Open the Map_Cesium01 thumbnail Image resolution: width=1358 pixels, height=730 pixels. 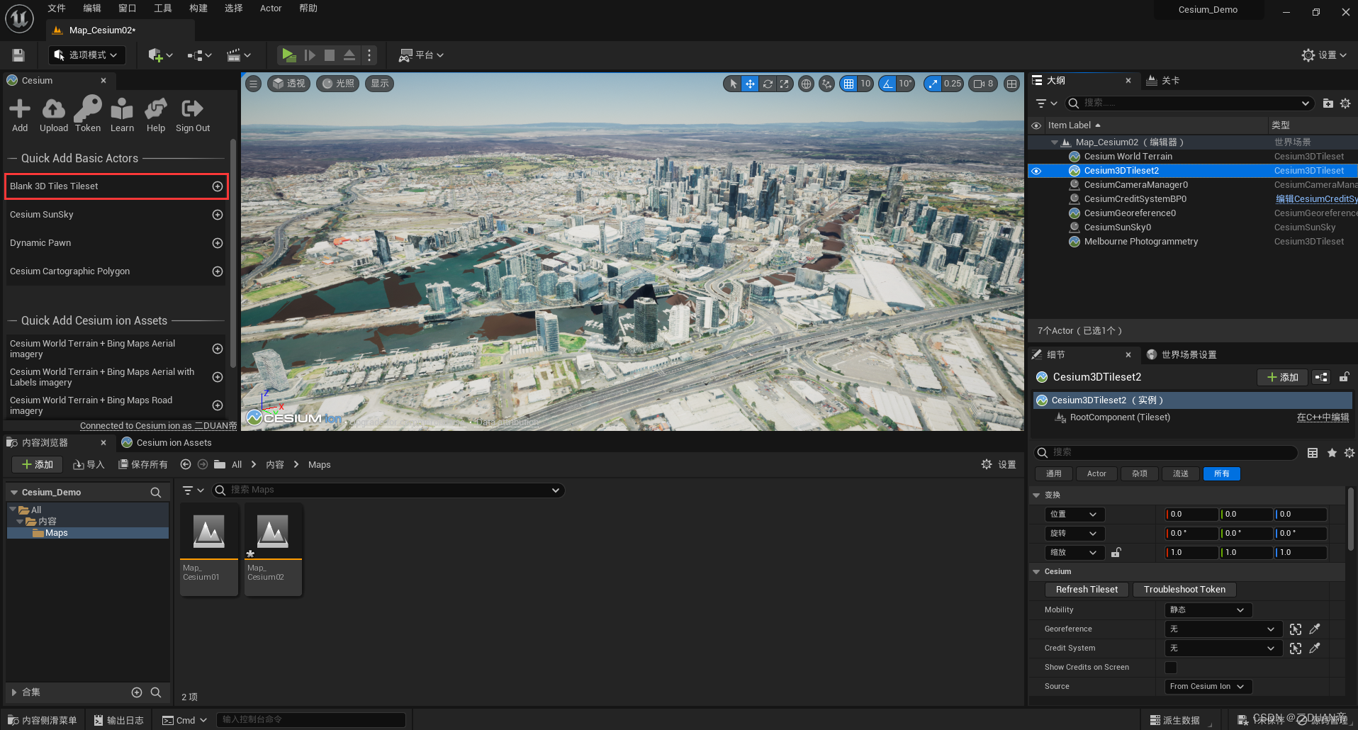point(209,549)
